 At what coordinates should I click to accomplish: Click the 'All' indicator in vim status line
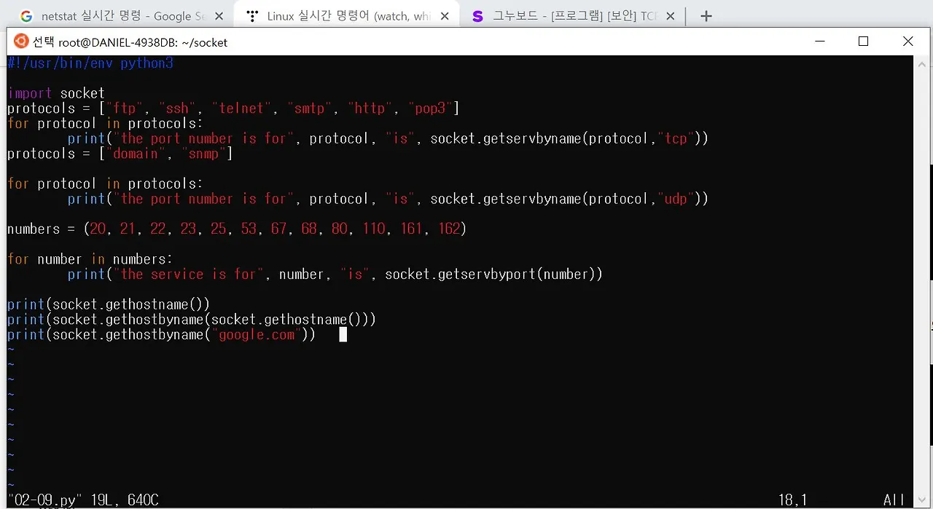pos(894,500)
